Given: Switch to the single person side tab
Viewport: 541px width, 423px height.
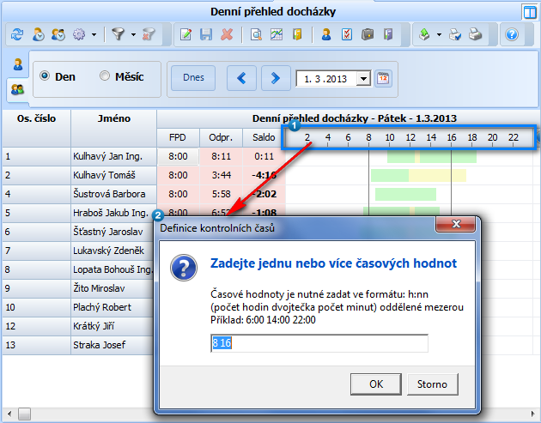Looking at the screenshot, I should 17,64.
